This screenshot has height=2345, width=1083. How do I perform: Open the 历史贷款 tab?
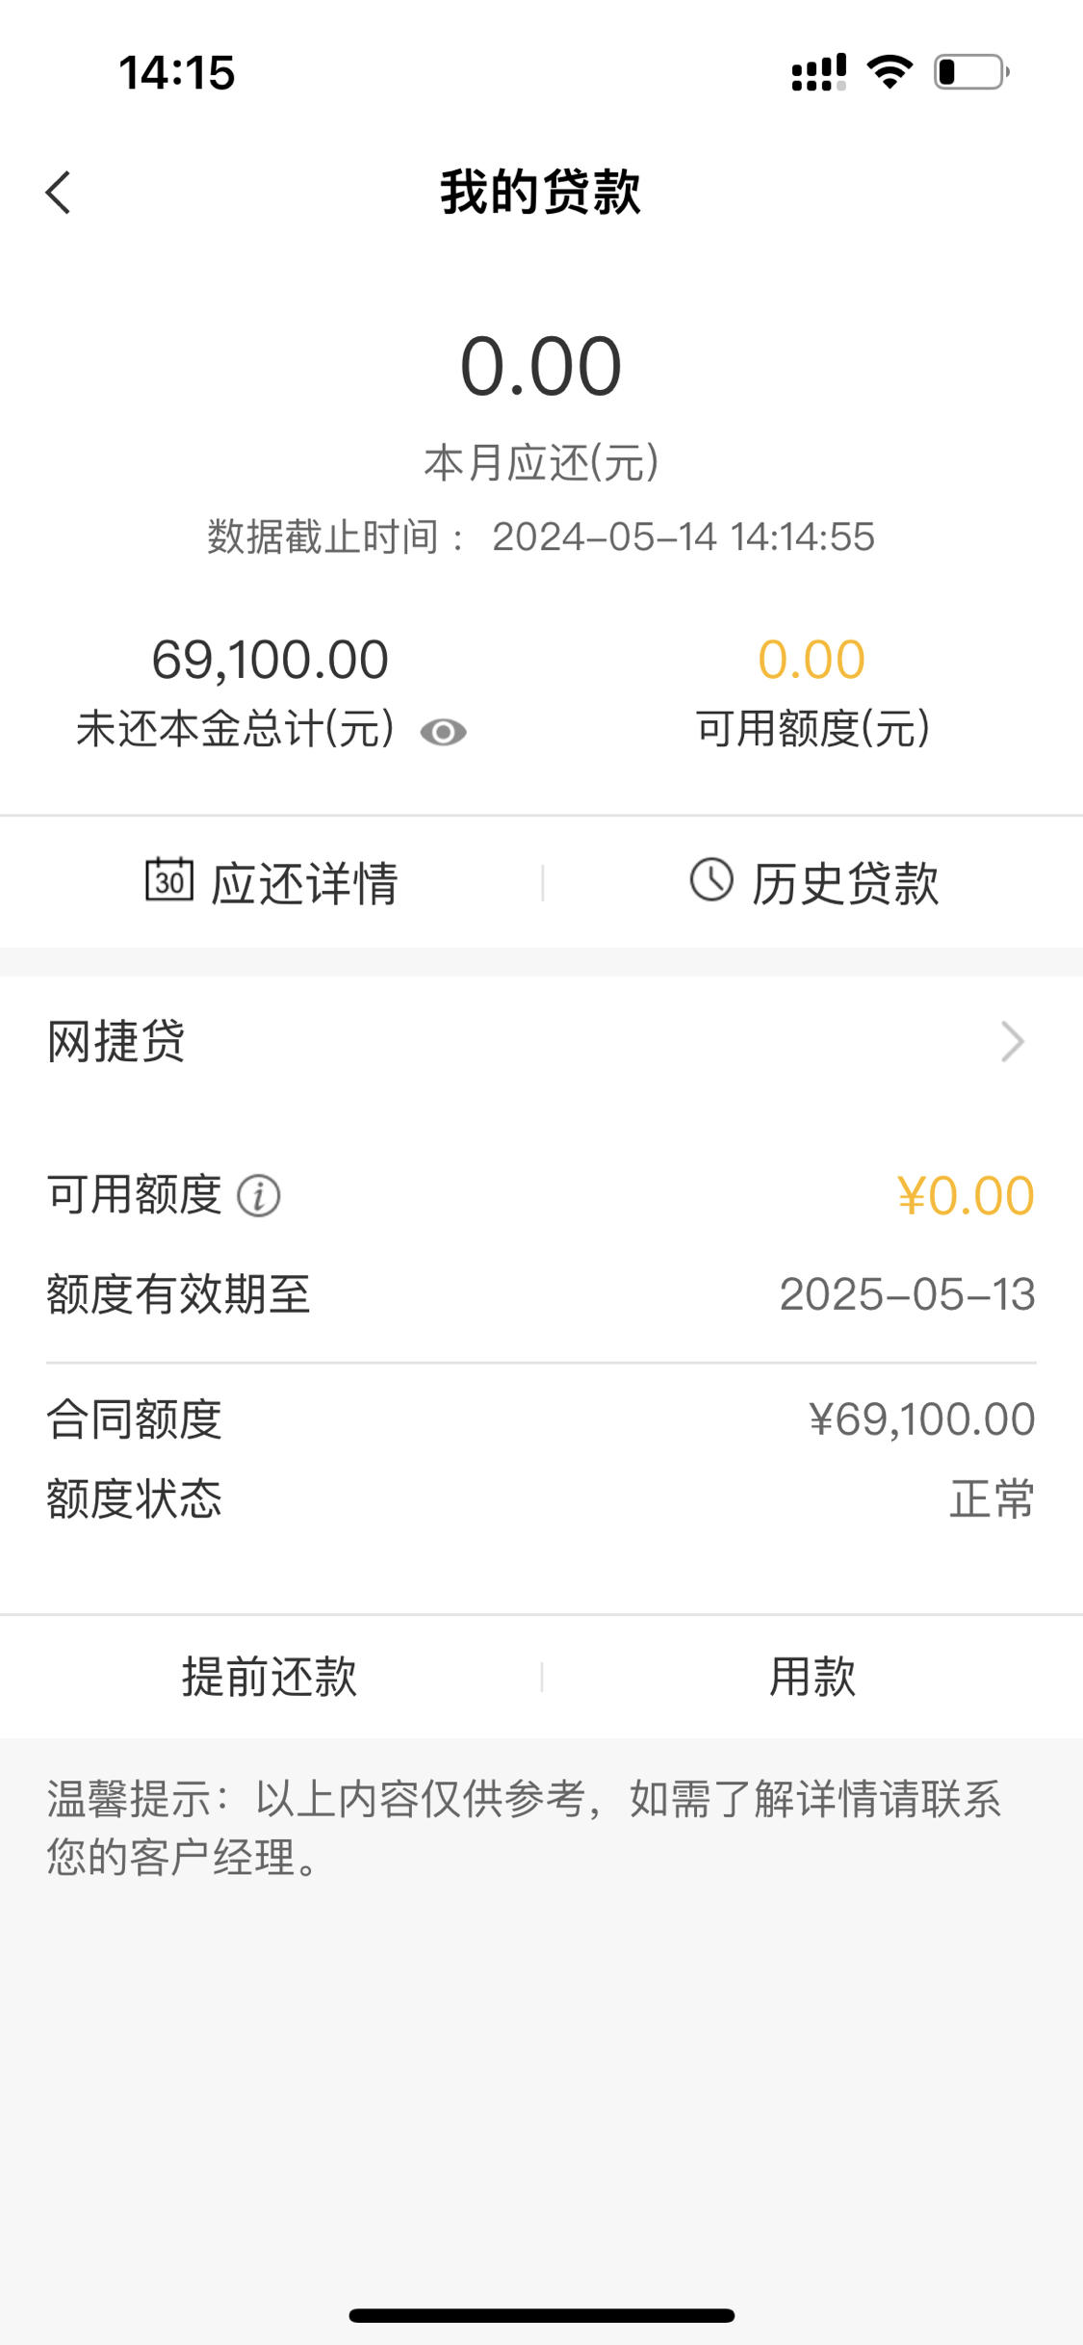pos(813,882)
